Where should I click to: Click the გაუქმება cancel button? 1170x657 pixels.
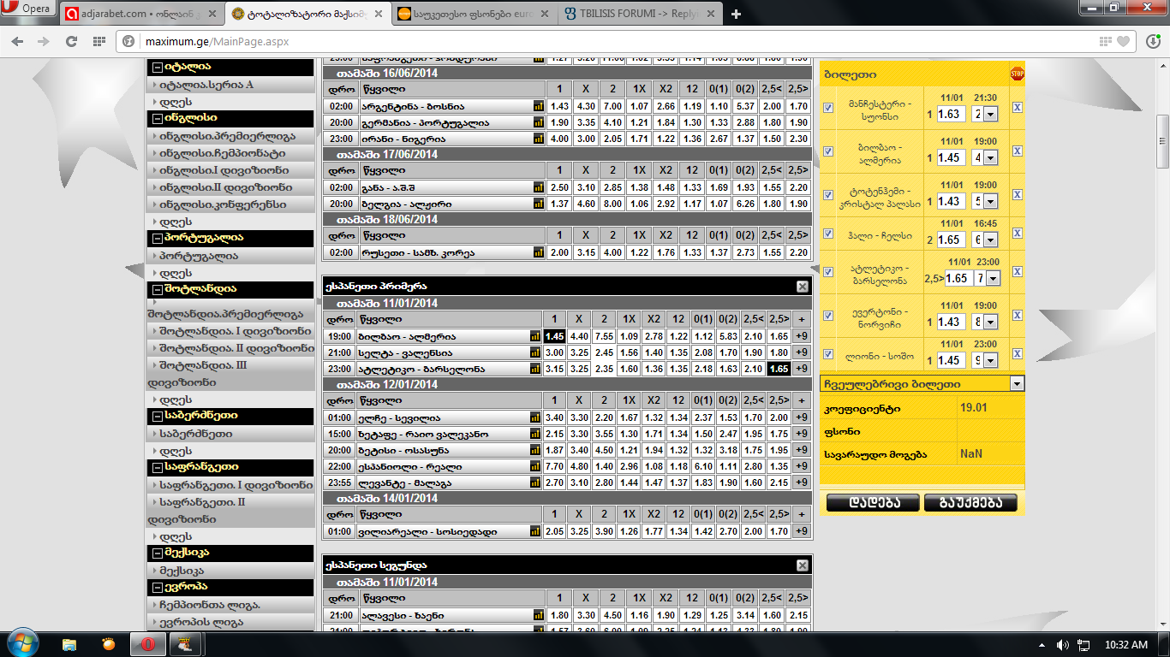[971, 503]
